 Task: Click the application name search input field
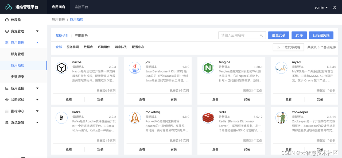tap(239, 35)
